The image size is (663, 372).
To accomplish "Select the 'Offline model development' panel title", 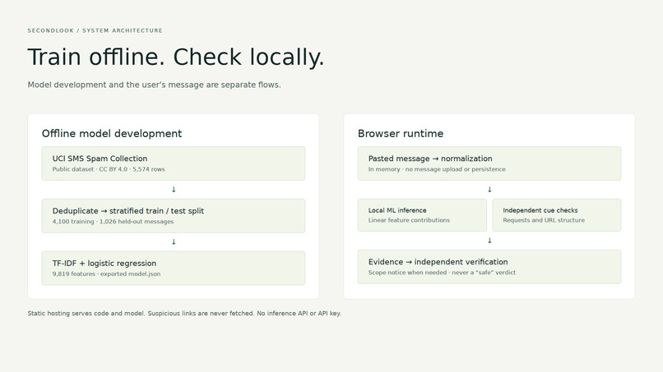I will click(x=112, y=133).
